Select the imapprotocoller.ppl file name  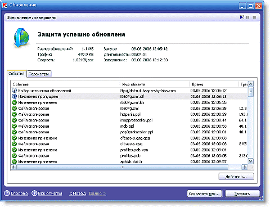coord(136,120)
